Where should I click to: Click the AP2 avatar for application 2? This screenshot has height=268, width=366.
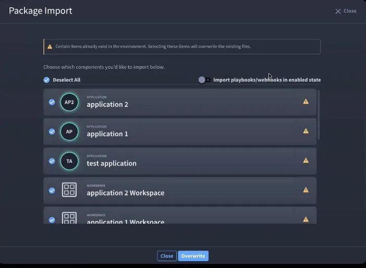(x=69, y=102)
